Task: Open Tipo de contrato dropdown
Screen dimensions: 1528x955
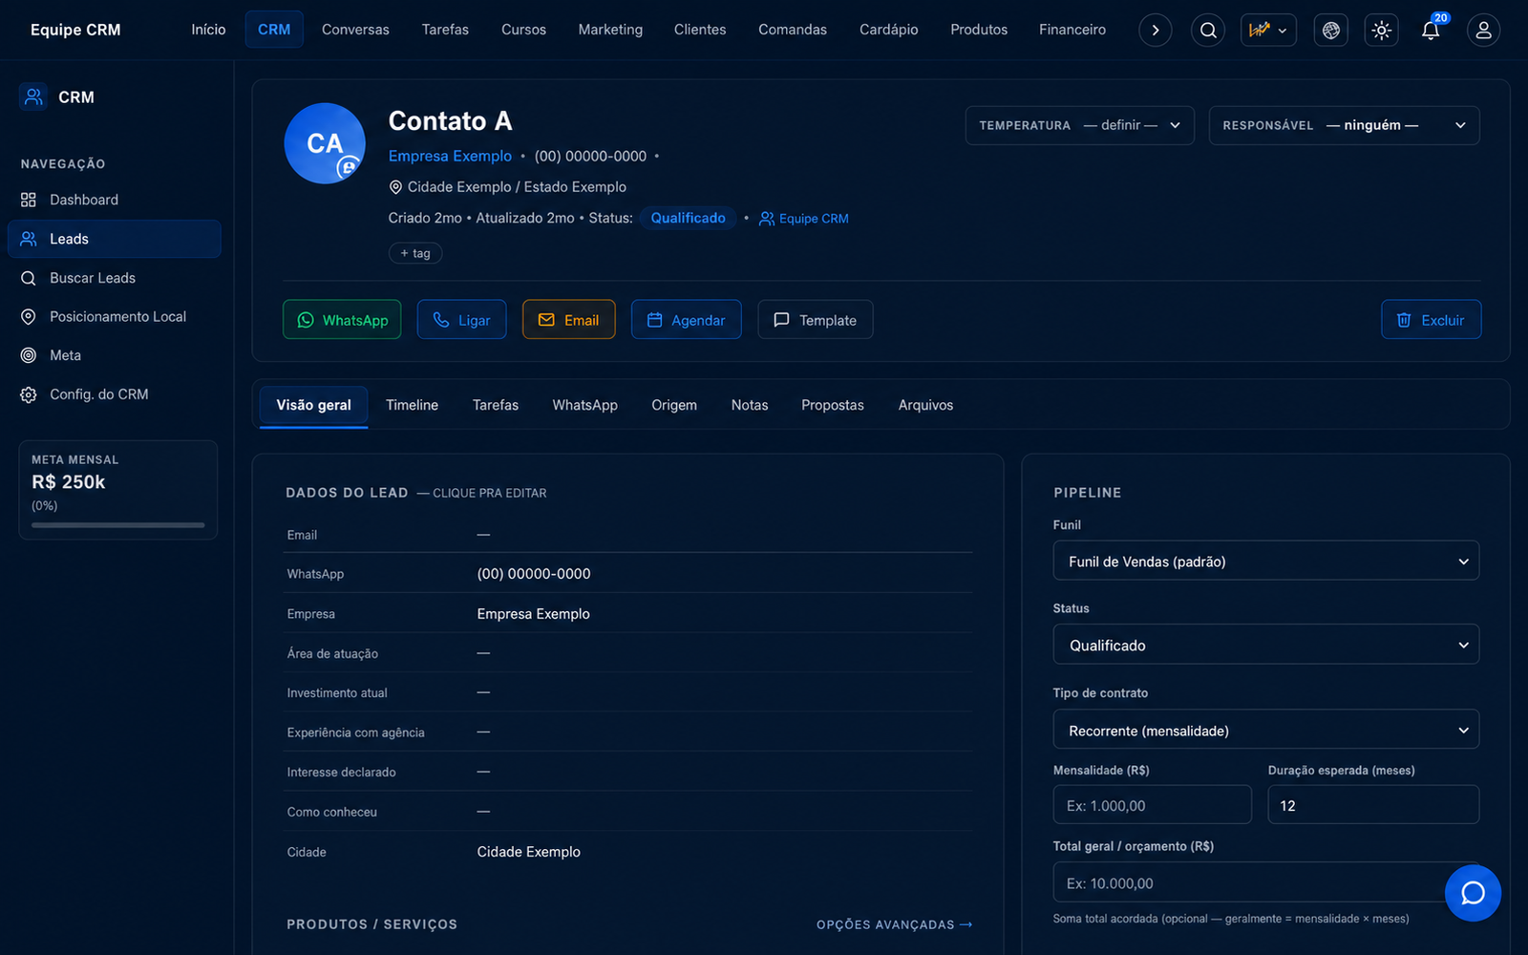Action: tap(1266, 730)
